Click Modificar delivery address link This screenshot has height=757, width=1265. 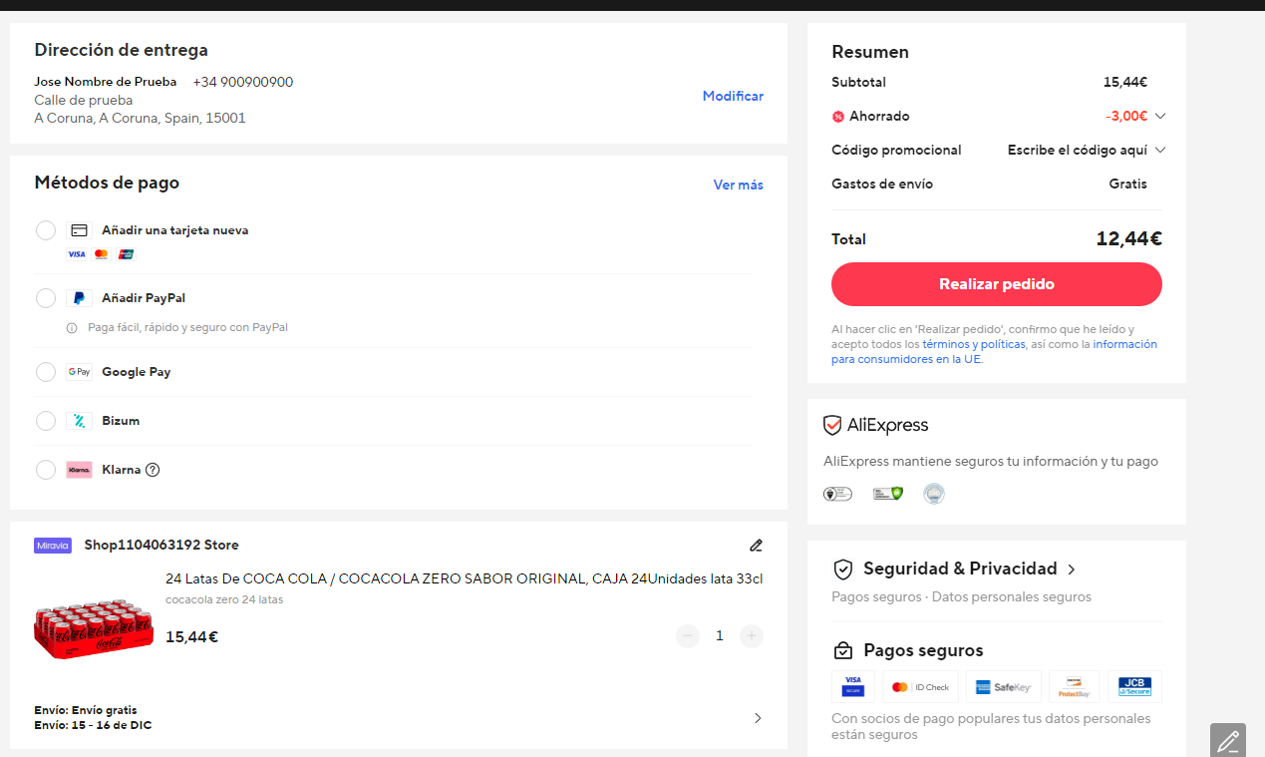(x=733, y=96)
